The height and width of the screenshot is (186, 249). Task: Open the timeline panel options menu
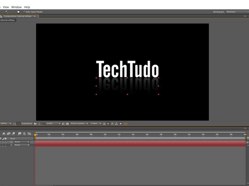(x=245, y=128)
